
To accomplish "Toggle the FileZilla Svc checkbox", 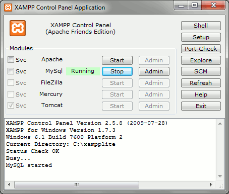I will click(x=11, y=83).
